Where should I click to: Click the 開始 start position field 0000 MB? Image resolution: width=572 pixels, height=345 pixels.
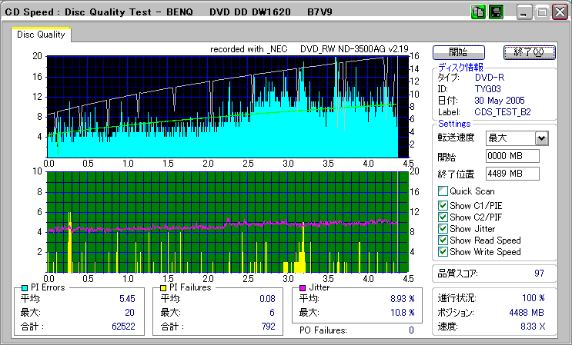[x=512, y=156]
